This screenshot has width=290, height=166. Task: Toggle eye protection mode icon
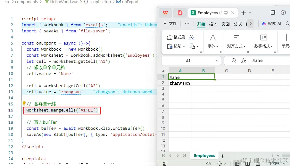pos(208,163)
